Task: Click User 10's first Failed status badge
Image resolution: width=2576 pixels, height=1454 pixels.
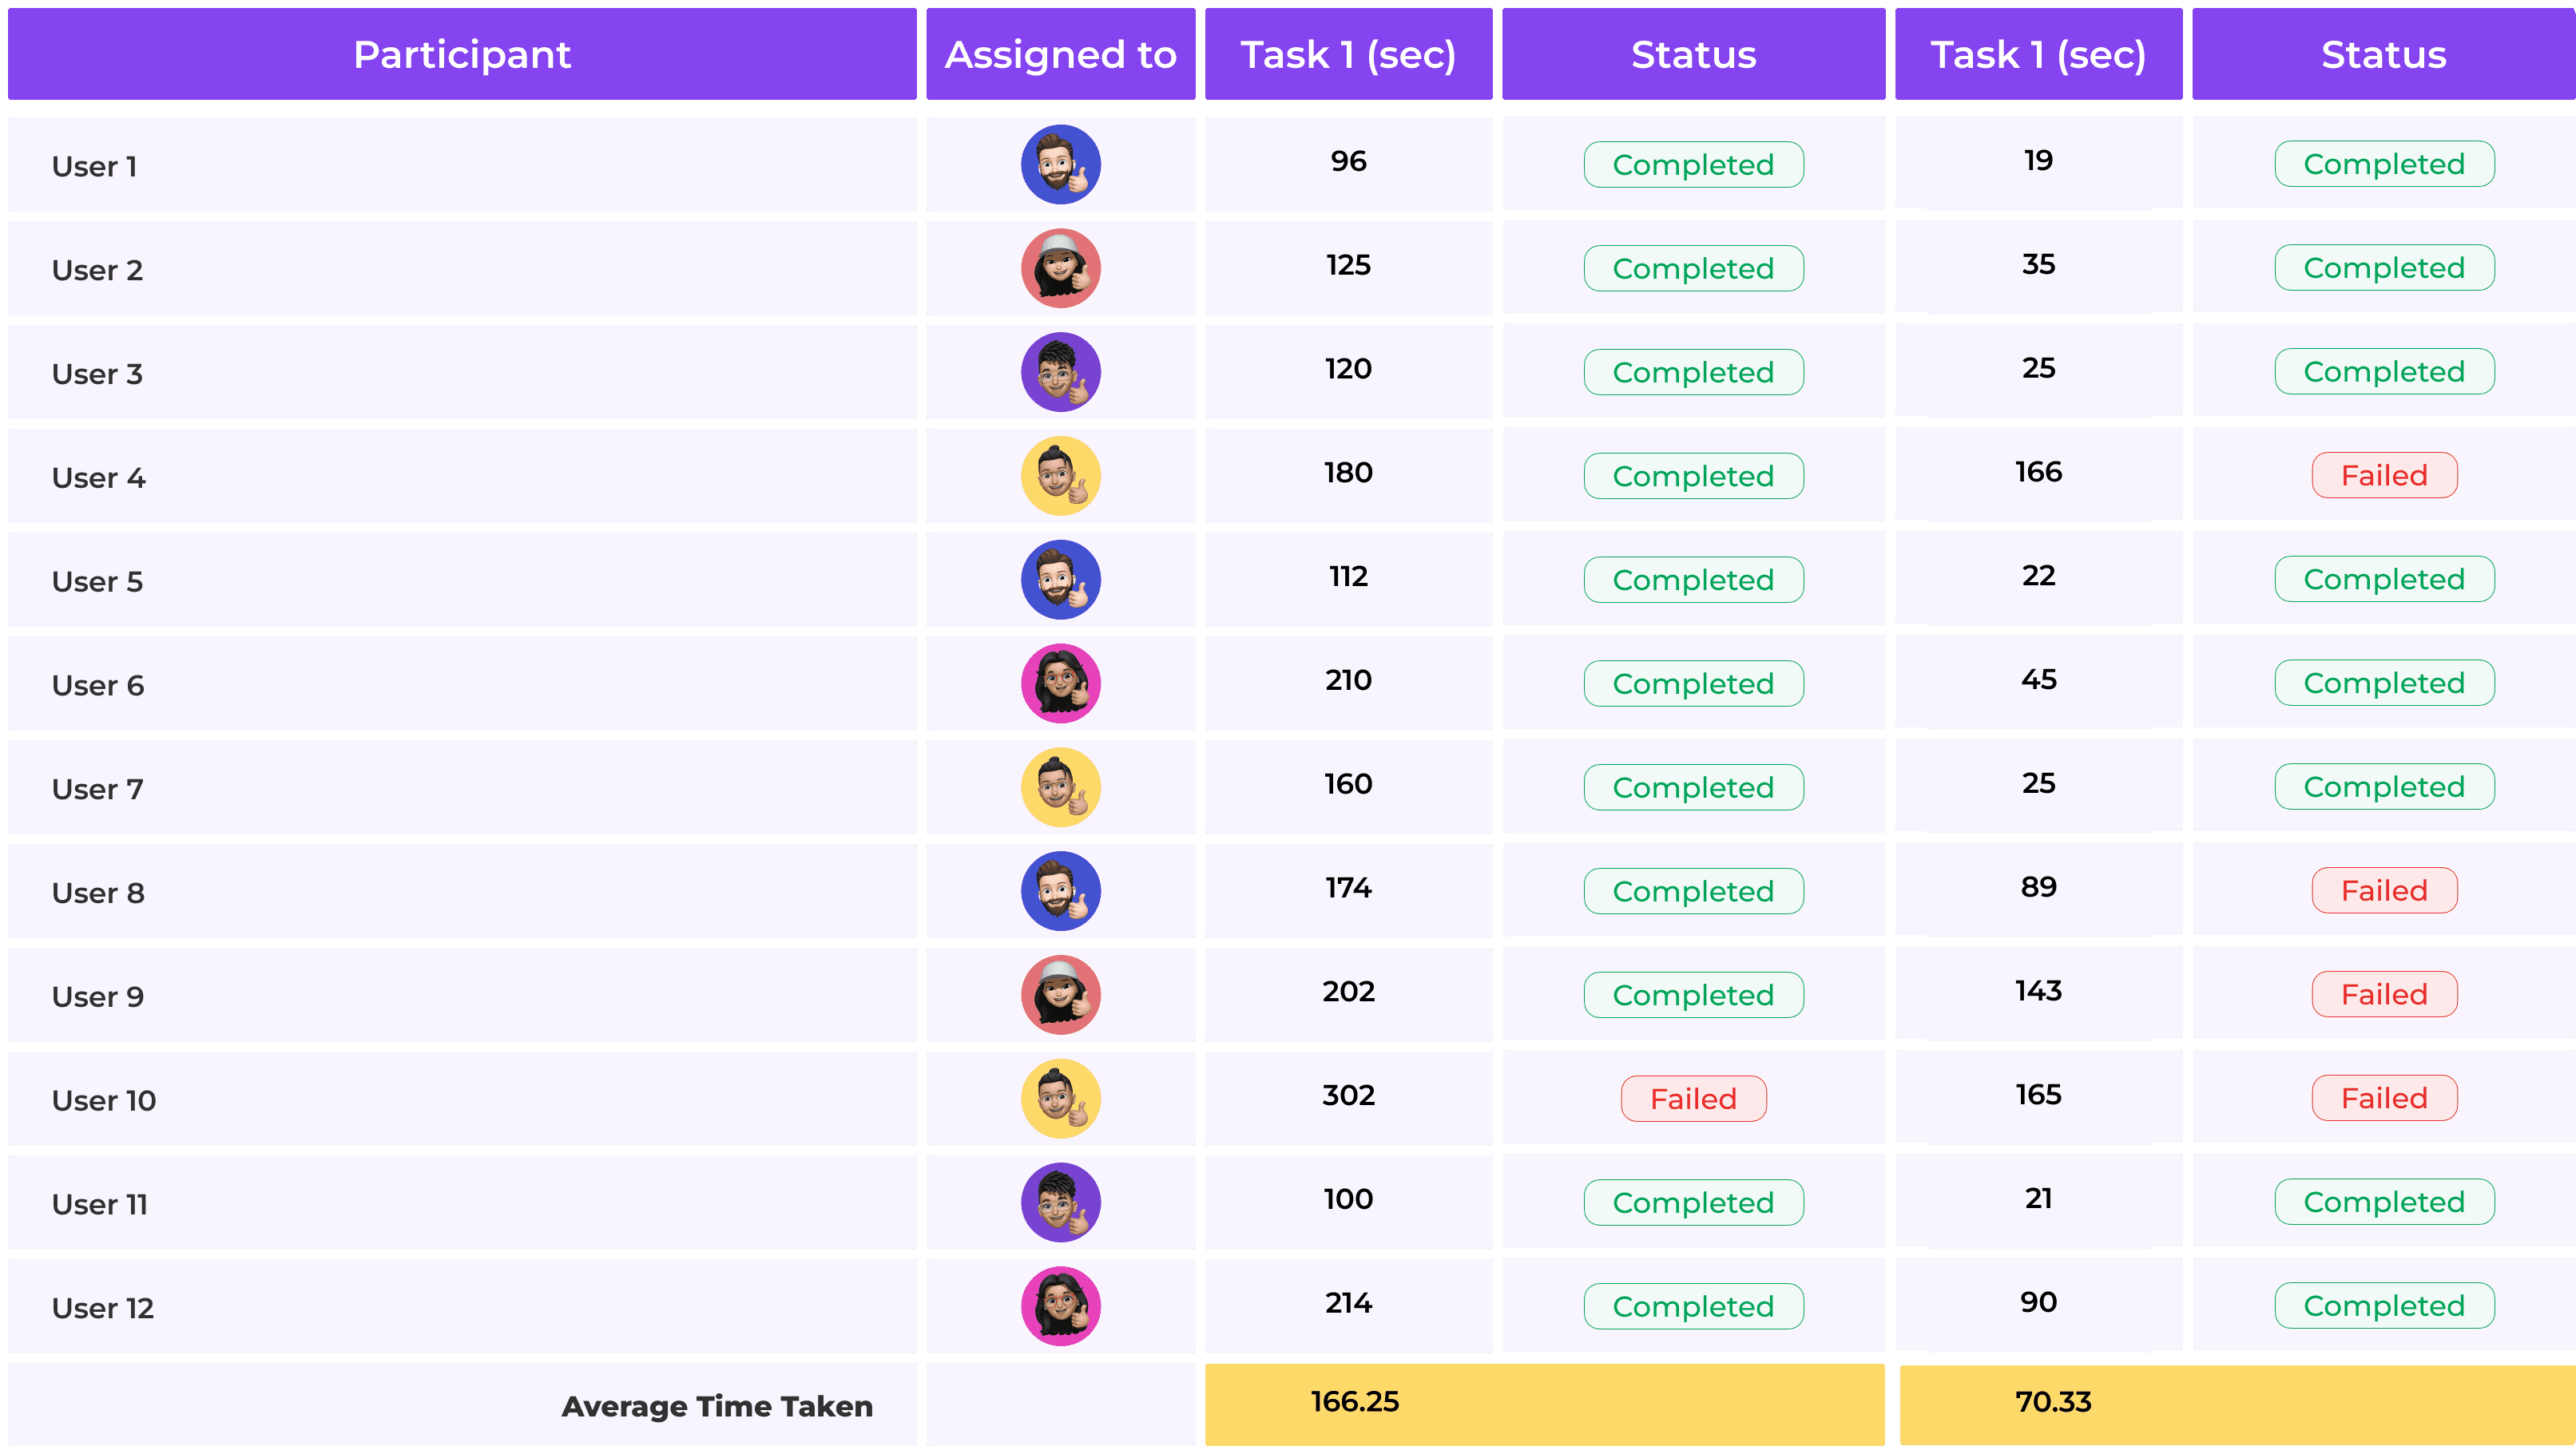Action: 1693,1099
